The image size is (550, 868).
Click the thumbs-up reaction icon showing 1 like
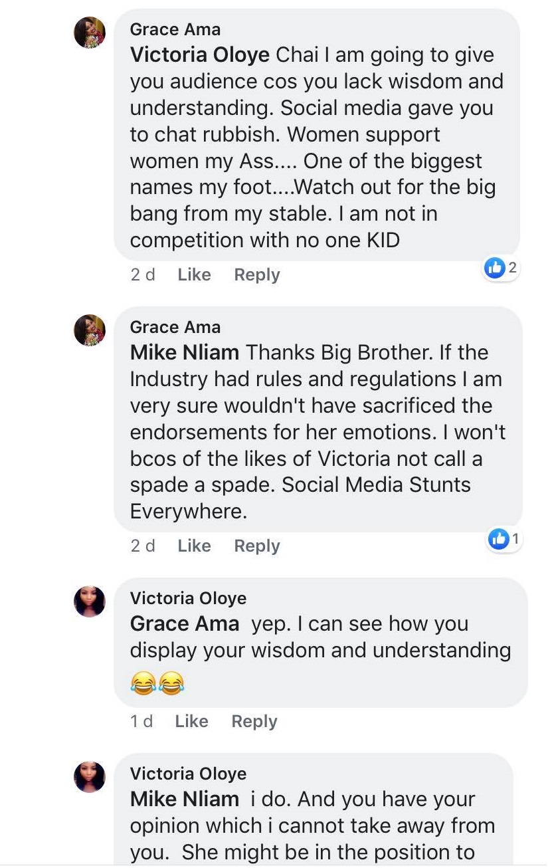498,539
